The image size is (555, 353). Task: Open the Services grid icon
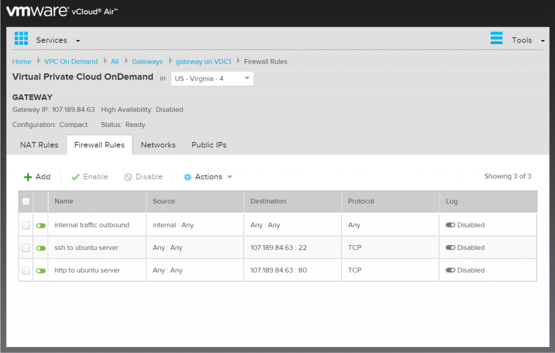(x=21, y=38)
